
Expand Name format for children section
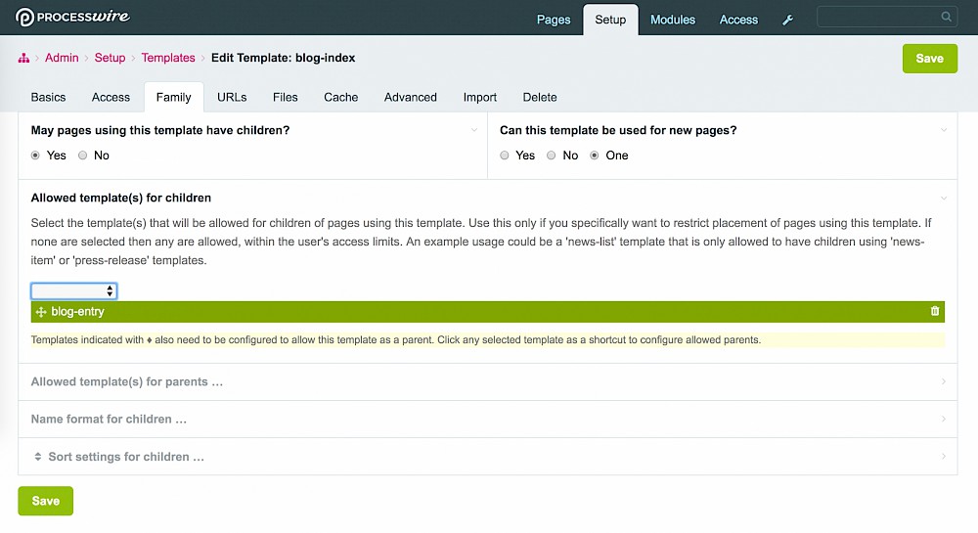pyautogui.click(x=109, y=420)
